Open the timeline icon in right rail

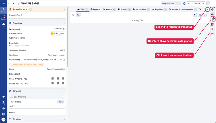pos(212,34)
